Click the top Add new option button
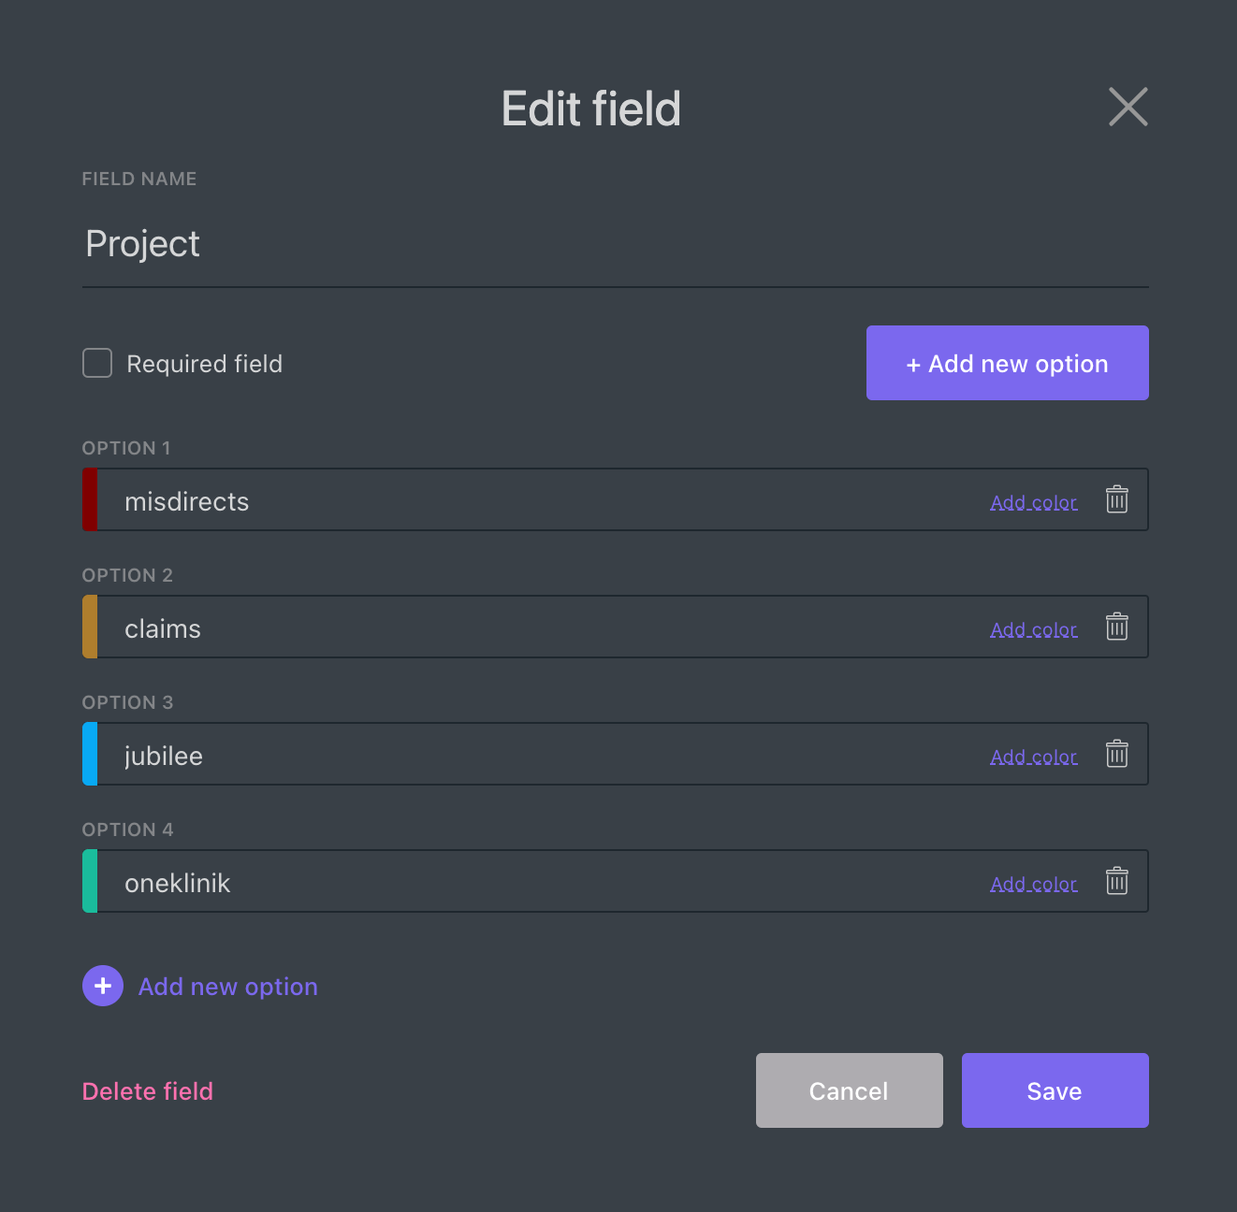Image resolution: width=1237 pixels, height=1212 pixels. [1007, 363]
